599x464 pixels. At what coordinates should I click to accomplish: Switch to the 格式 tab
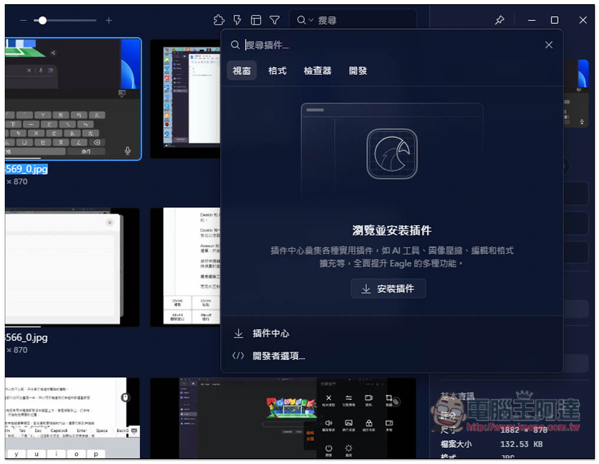coord(277,71)
